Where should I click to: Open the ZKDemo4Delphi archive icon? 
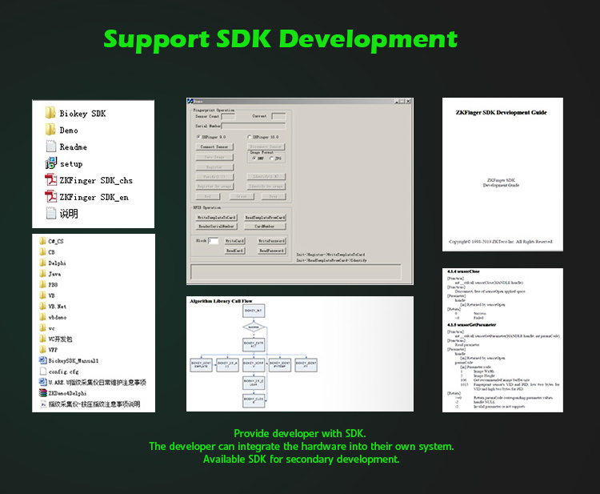tap(43, 393)
